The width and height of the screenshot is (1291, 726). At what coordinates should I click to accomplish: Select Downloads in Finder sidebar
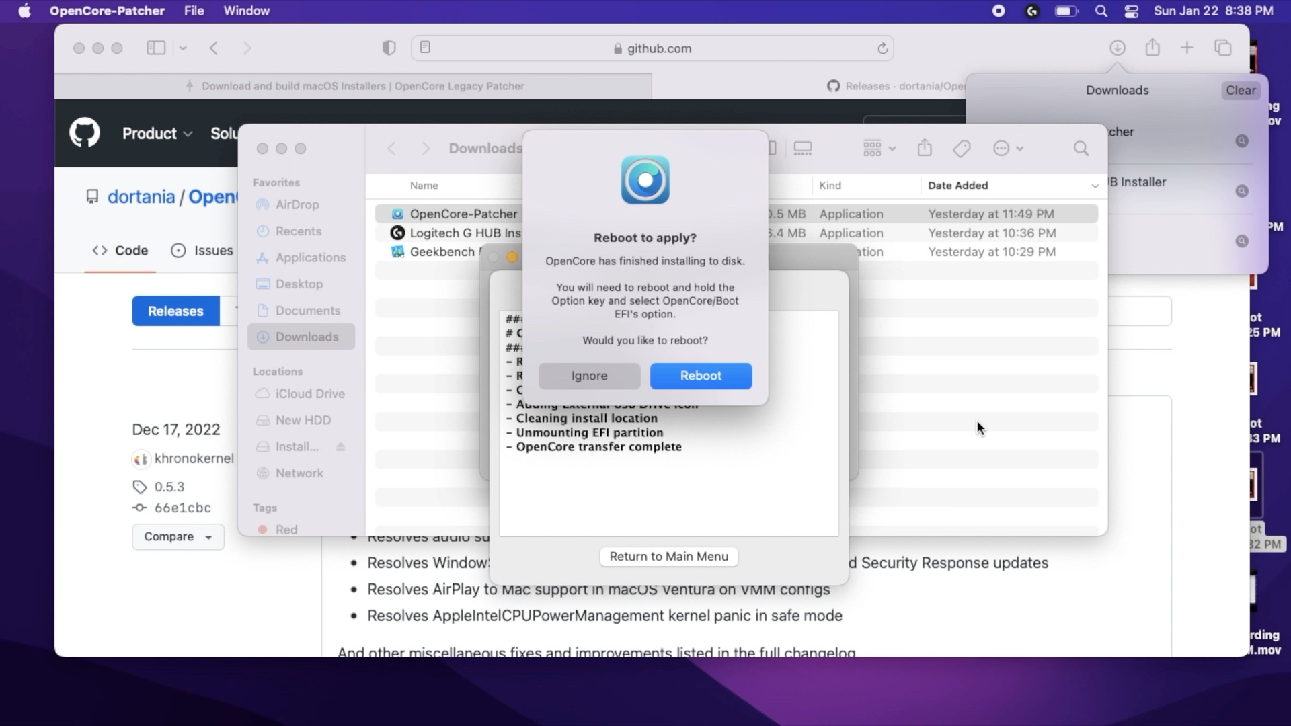(x=301, y=337)
